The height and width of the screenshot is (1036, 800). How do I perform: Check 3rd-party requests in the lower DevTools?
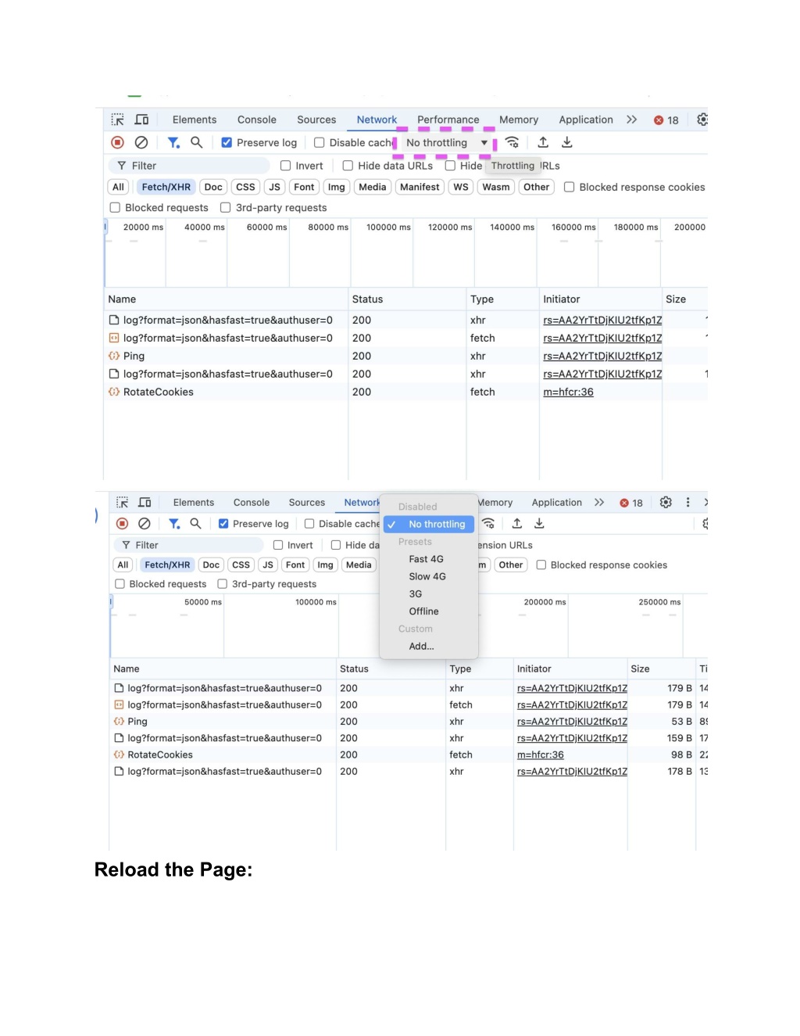pos(223,584)
